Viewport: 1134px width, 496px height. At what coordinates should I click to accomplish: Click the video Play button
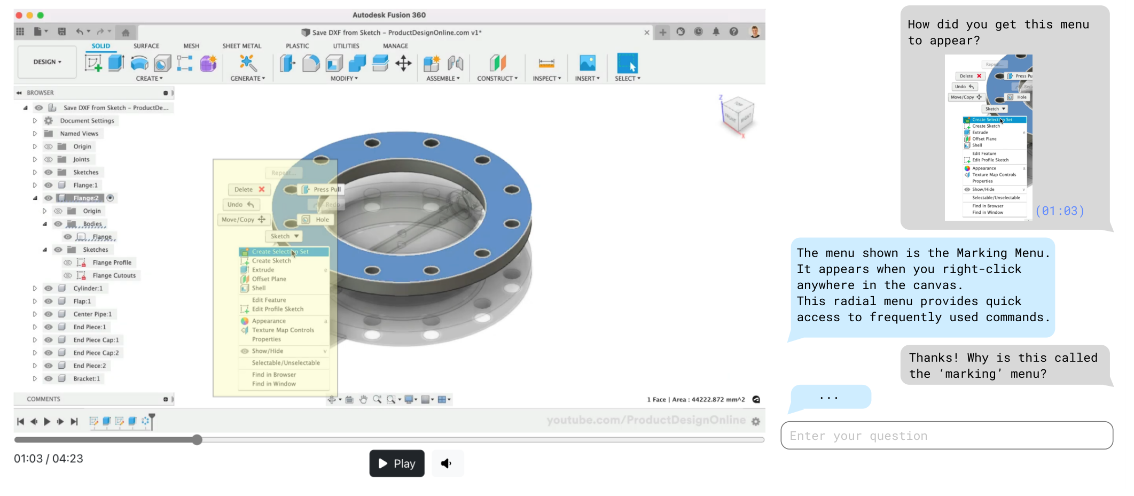[x=397, y=463]
